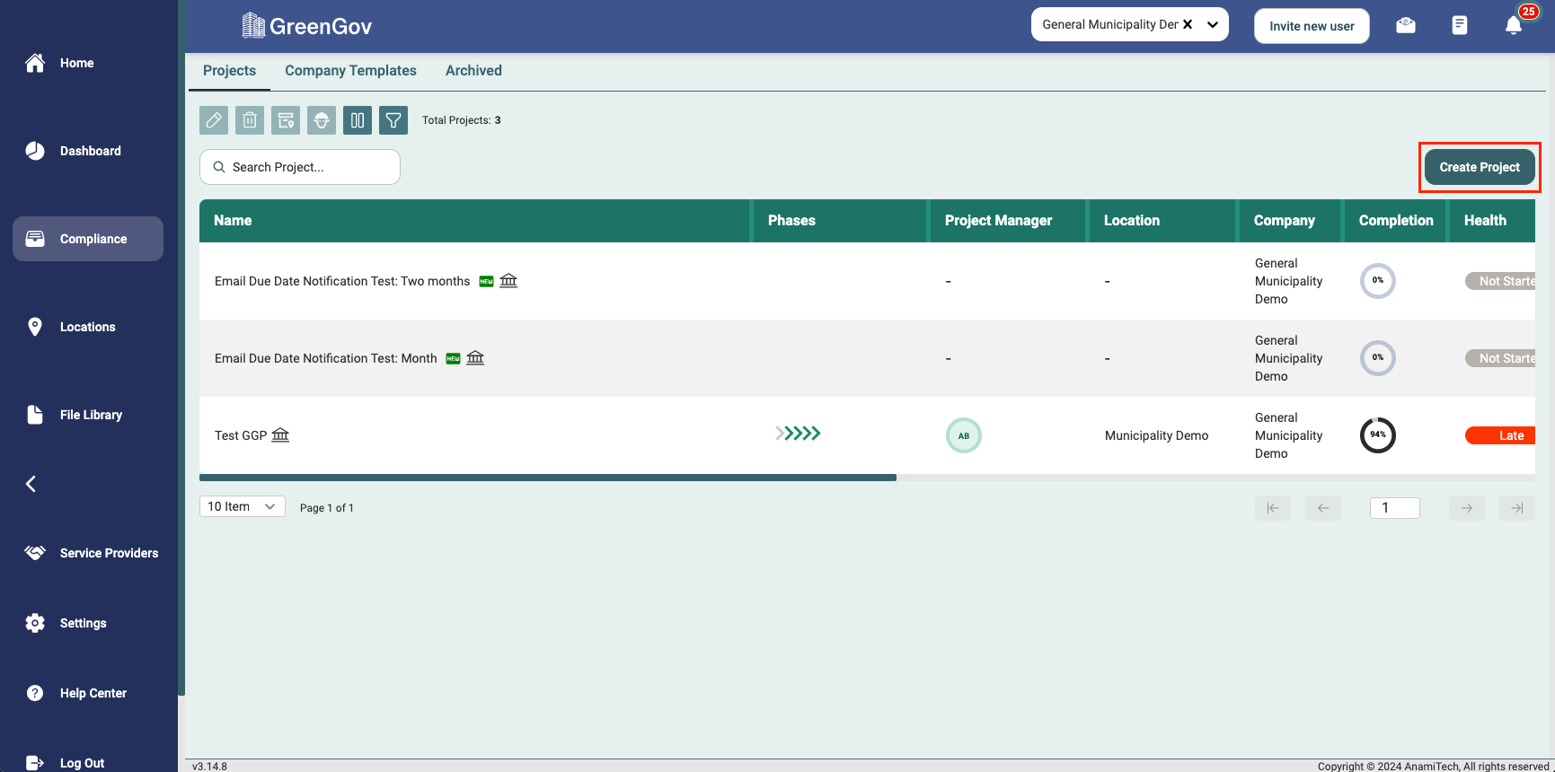Viewport: 1555px width, 772px height.
Task: Click the GreenGov building logo
Action: [253, 25]
